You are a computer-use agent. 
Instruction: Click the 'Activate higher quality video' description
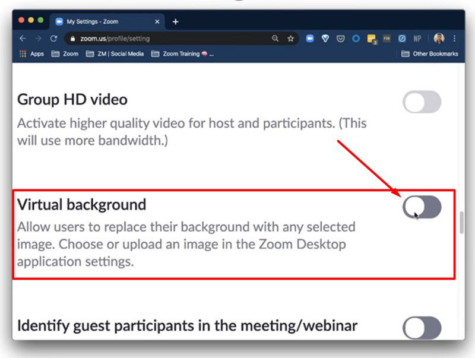point(192,132)
